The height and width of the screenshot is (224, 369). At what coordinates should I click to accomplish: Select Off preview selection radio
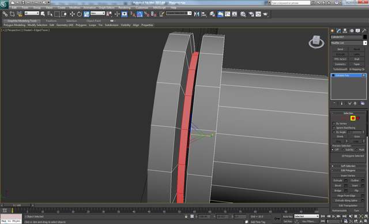[x=333, y=150]
